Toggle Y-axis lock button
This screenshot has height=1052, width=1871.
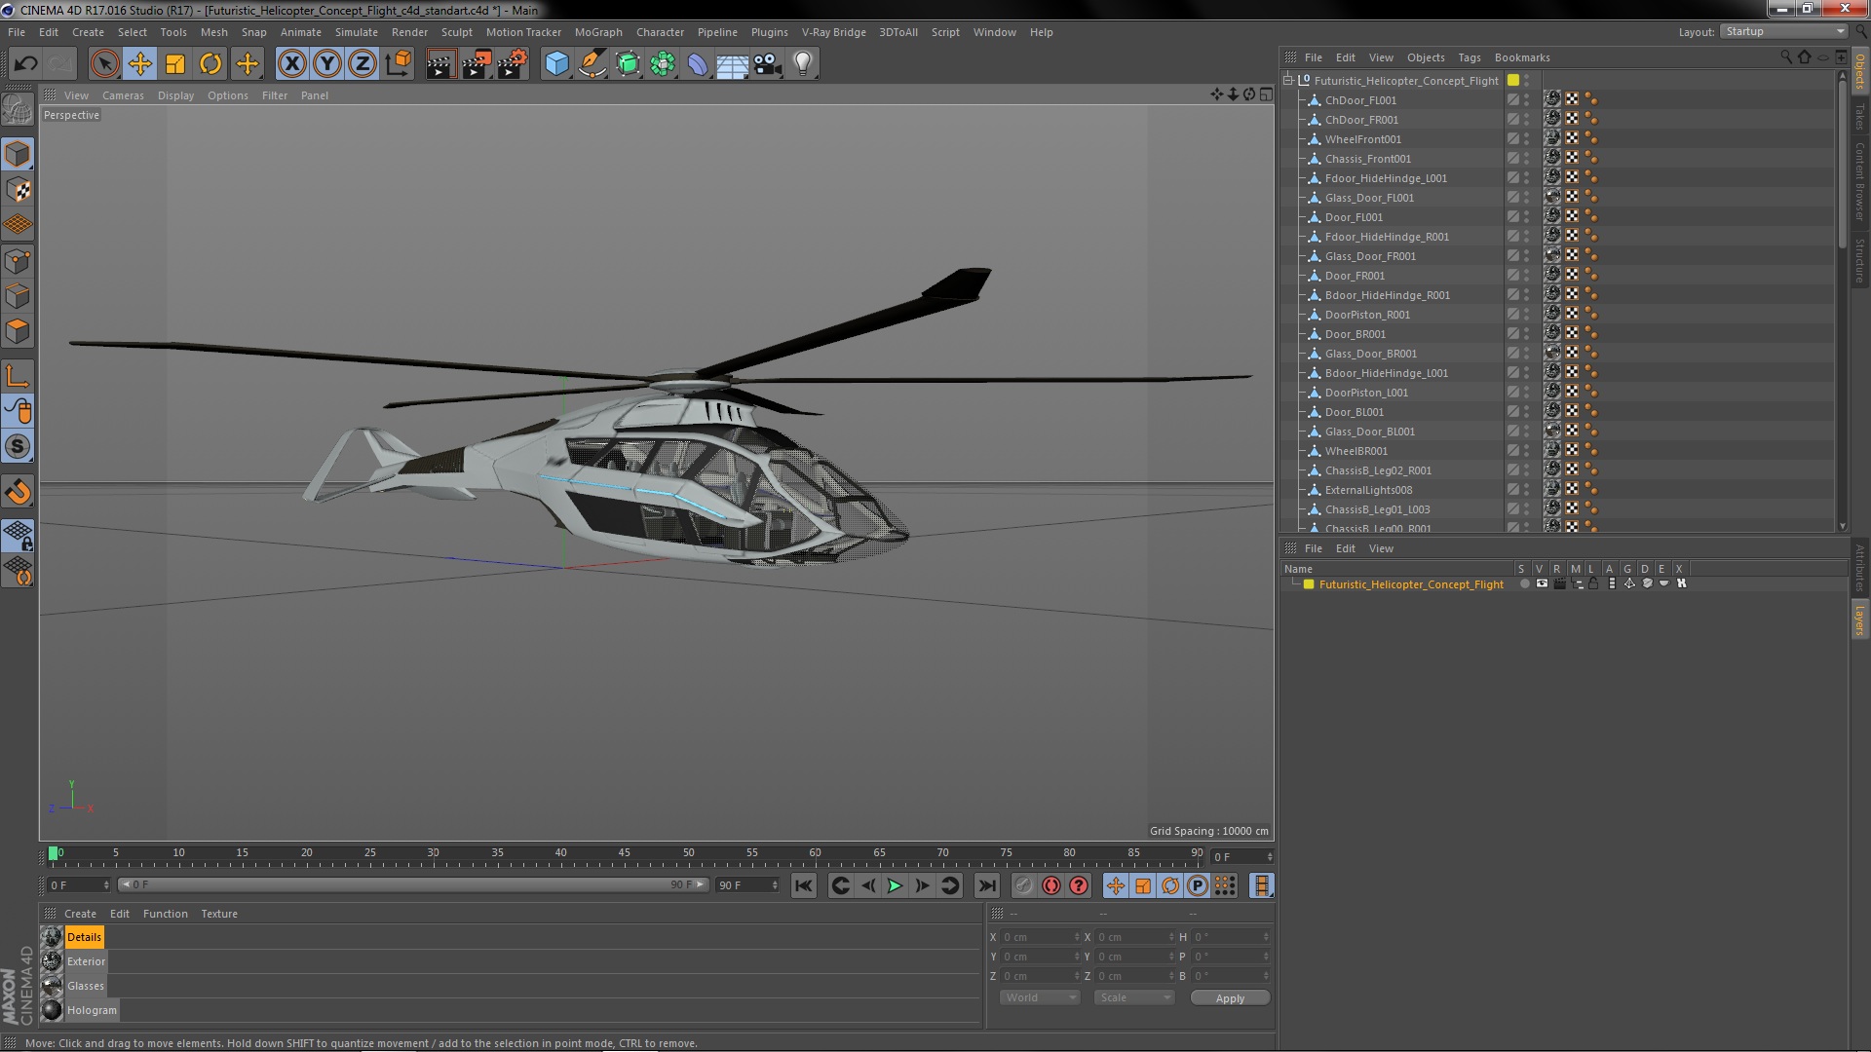pos(327,64)
